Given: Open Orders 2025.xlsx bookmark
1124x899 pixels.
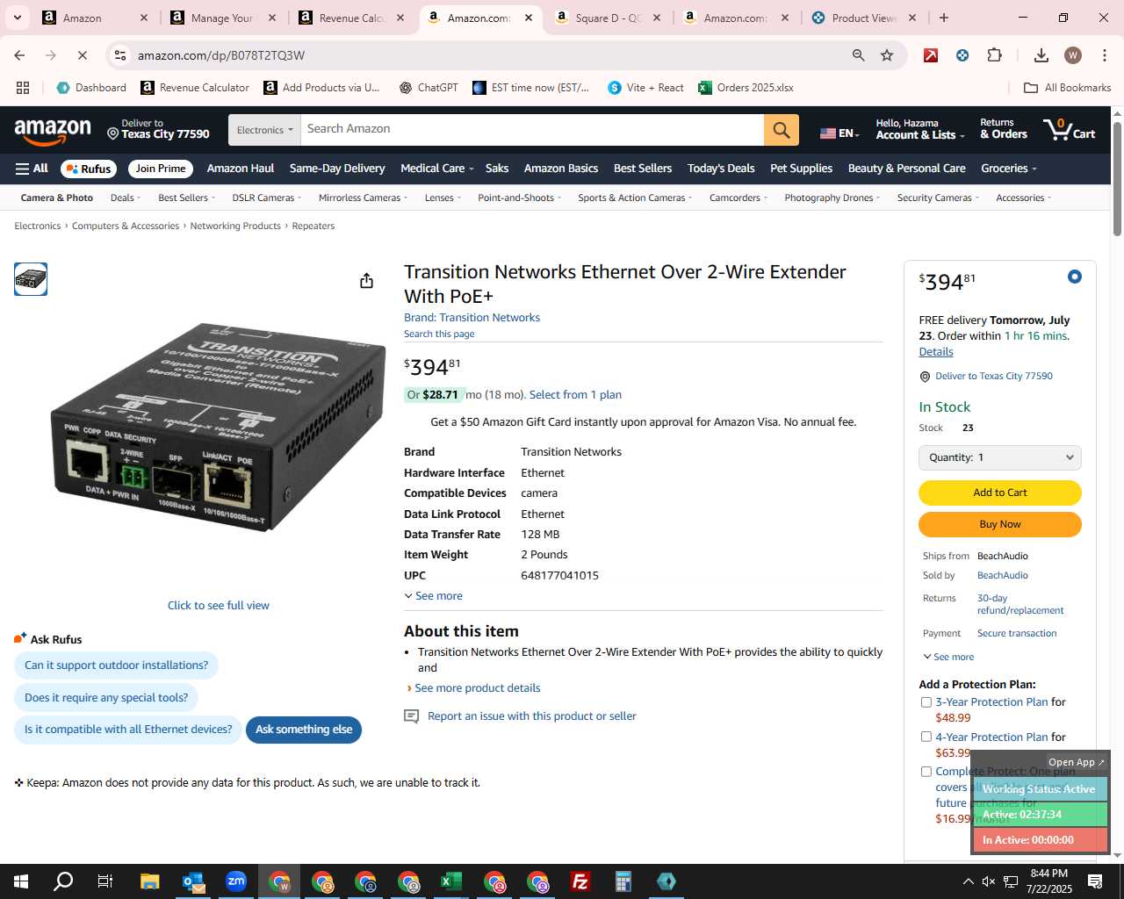Looking at the screenshot, I should 746,88.
